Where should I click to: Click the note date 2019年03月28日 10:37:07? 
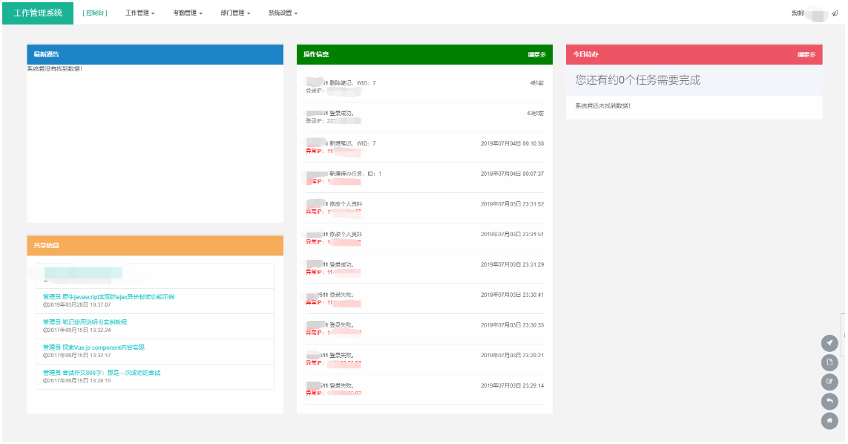click(x=77, y=305)
